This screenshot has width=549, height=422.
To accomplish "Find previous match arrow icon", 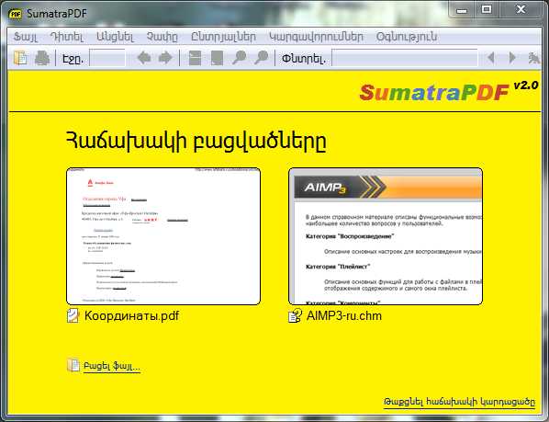I will (x=491, y=58).
